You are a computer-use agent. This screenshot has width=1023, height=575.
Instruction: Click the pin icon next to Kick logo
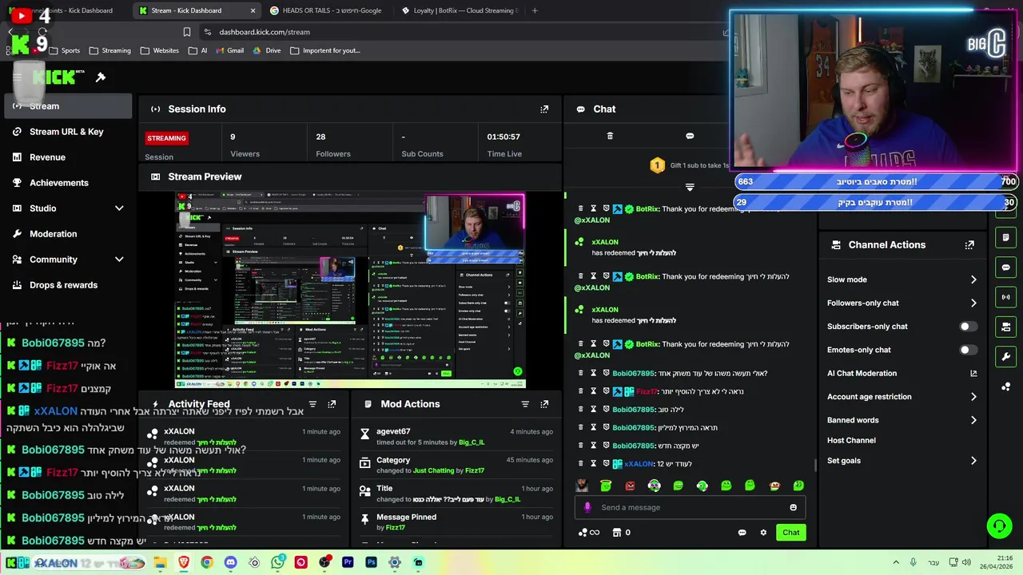[x=101, y=77]
